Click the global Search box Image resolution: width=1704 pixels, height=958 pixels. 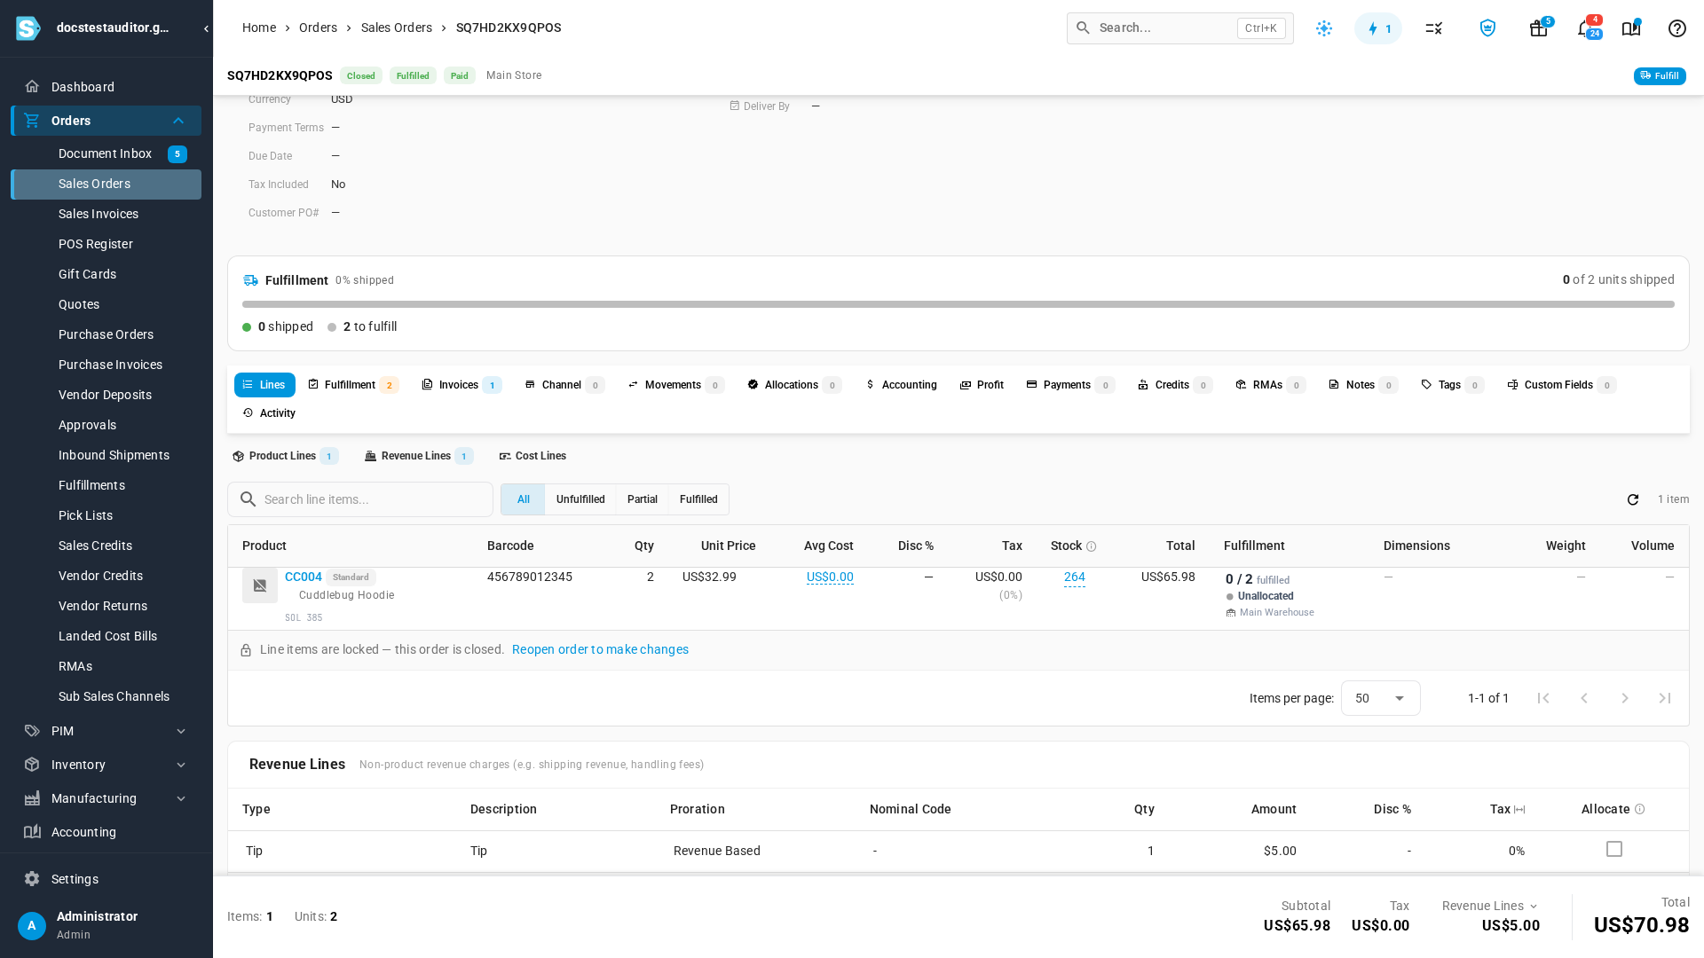(1180, 28)
